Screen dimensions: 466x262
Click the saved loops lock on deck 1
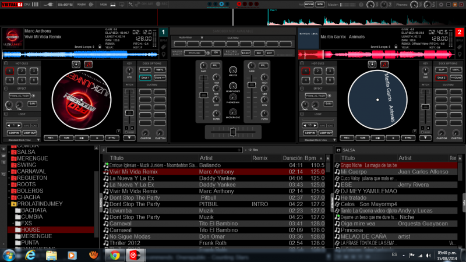(100, 47)
